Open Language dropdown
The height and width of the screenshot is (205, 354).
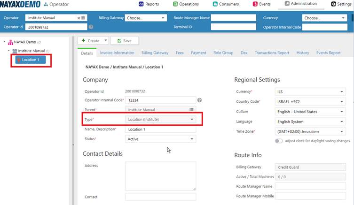[x=310, y=121]
